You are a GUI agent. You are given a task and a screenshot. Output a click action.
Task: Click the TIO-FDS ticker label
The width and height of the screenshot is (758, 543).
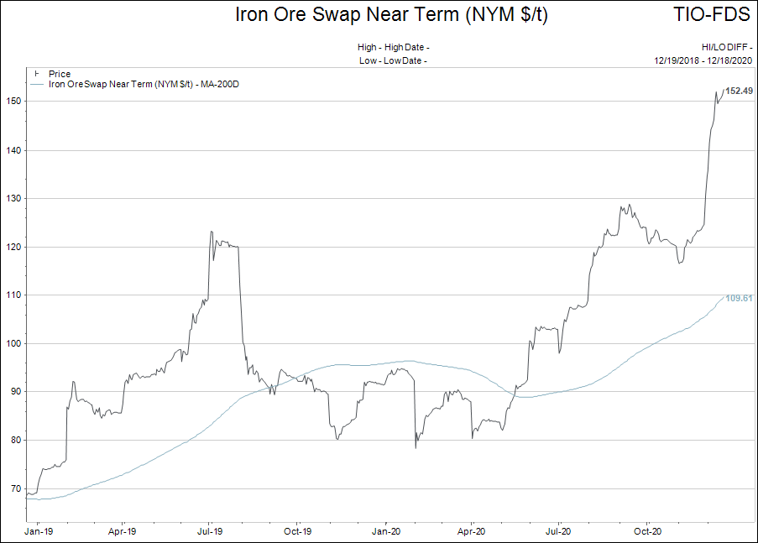pyautogui.click(x=713, y=15)
